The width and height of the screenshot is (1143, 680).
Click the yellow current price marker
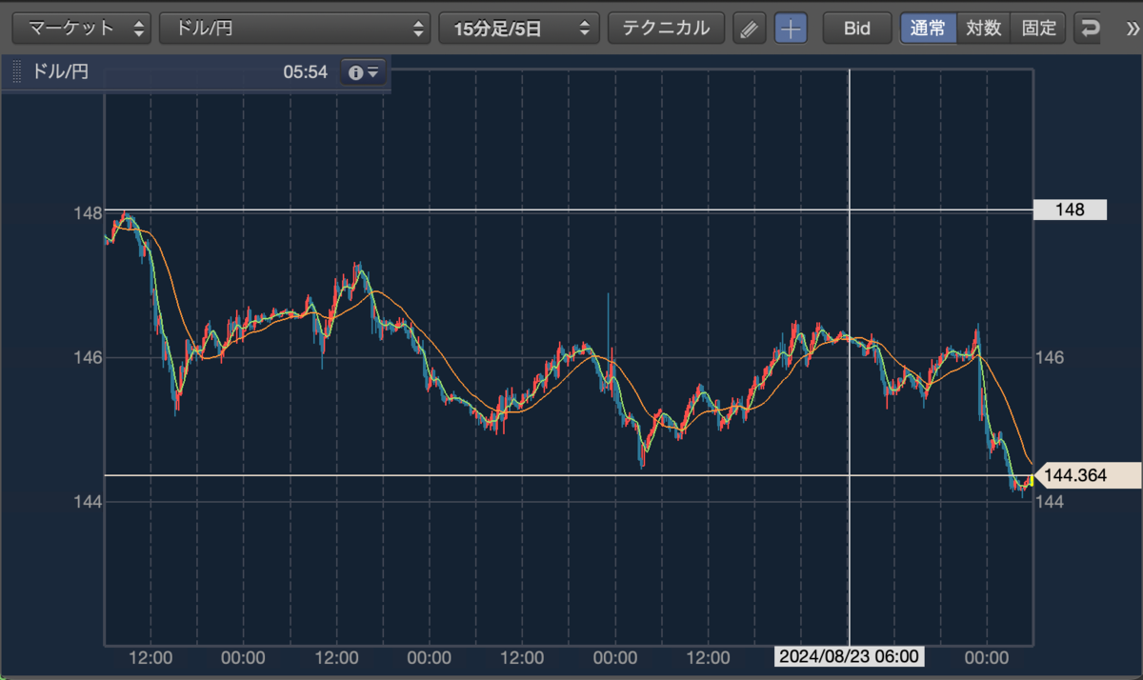click(x=1031, y=480)
